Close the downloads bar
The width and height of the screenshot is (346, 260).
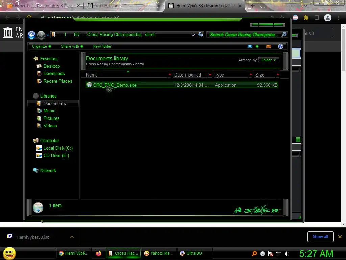(340, 237)
